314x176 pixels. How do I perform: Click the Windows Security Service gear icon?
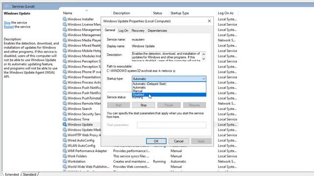[65, 114]
